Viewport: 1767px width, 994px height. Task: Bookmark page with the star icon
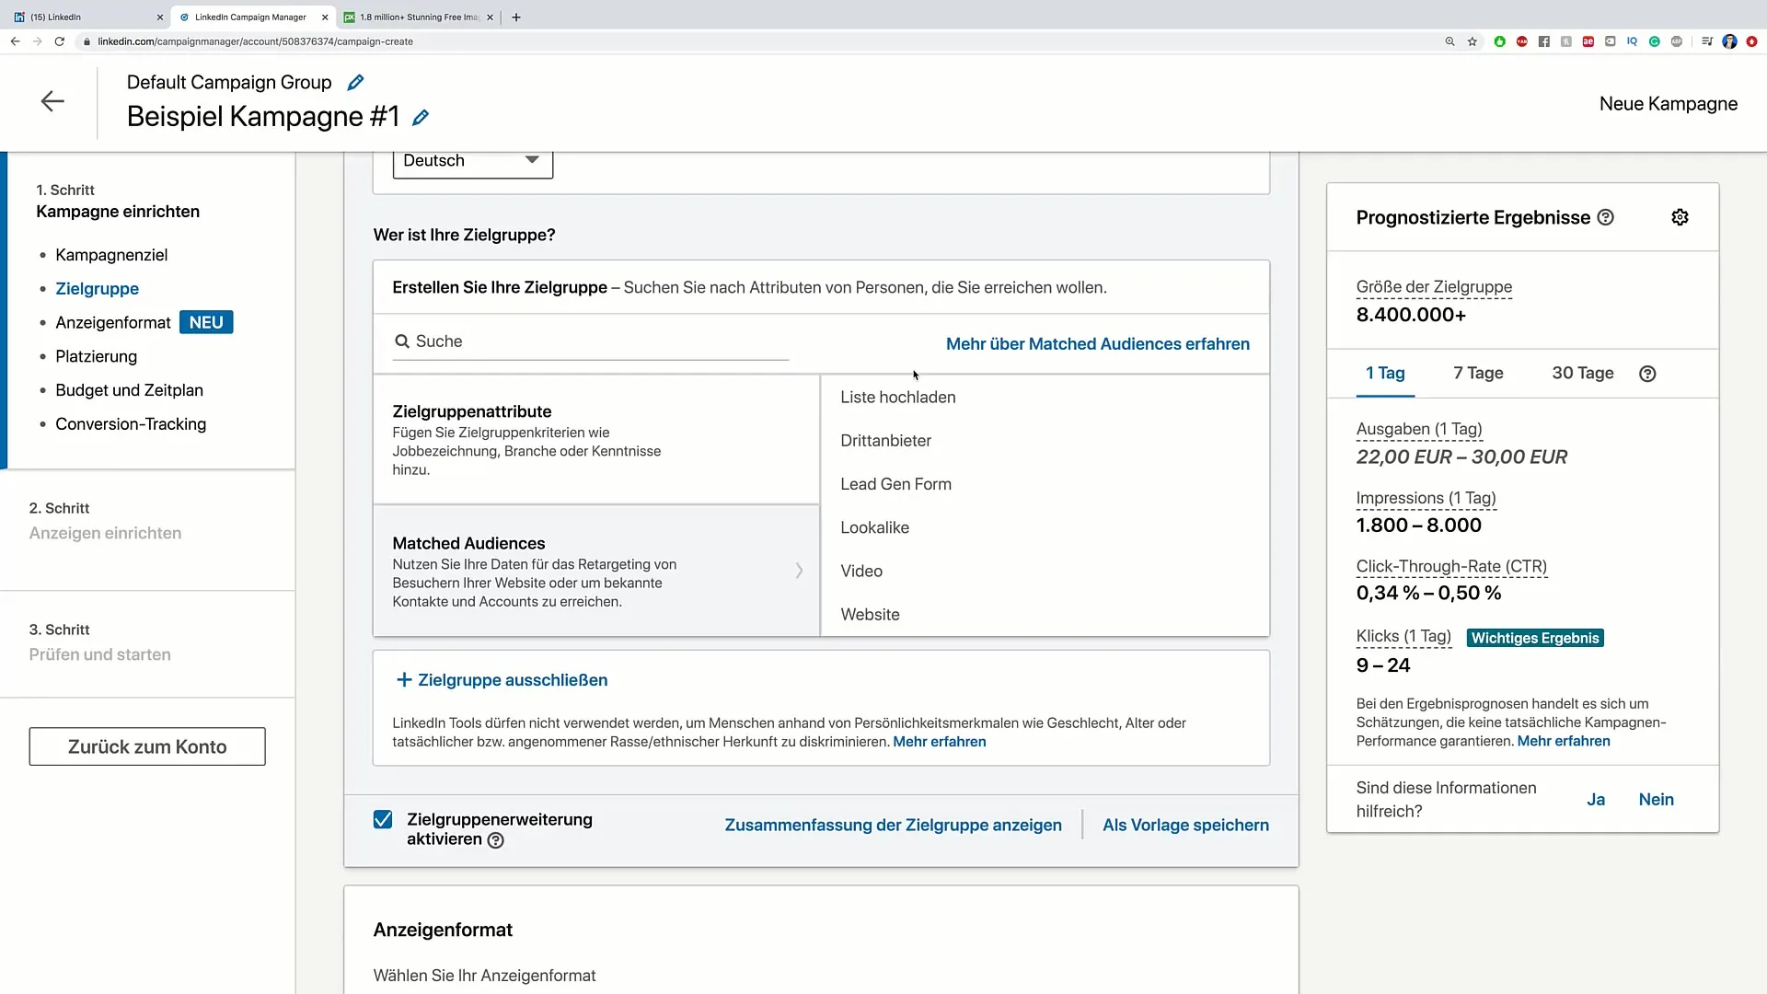point(1472,41)
